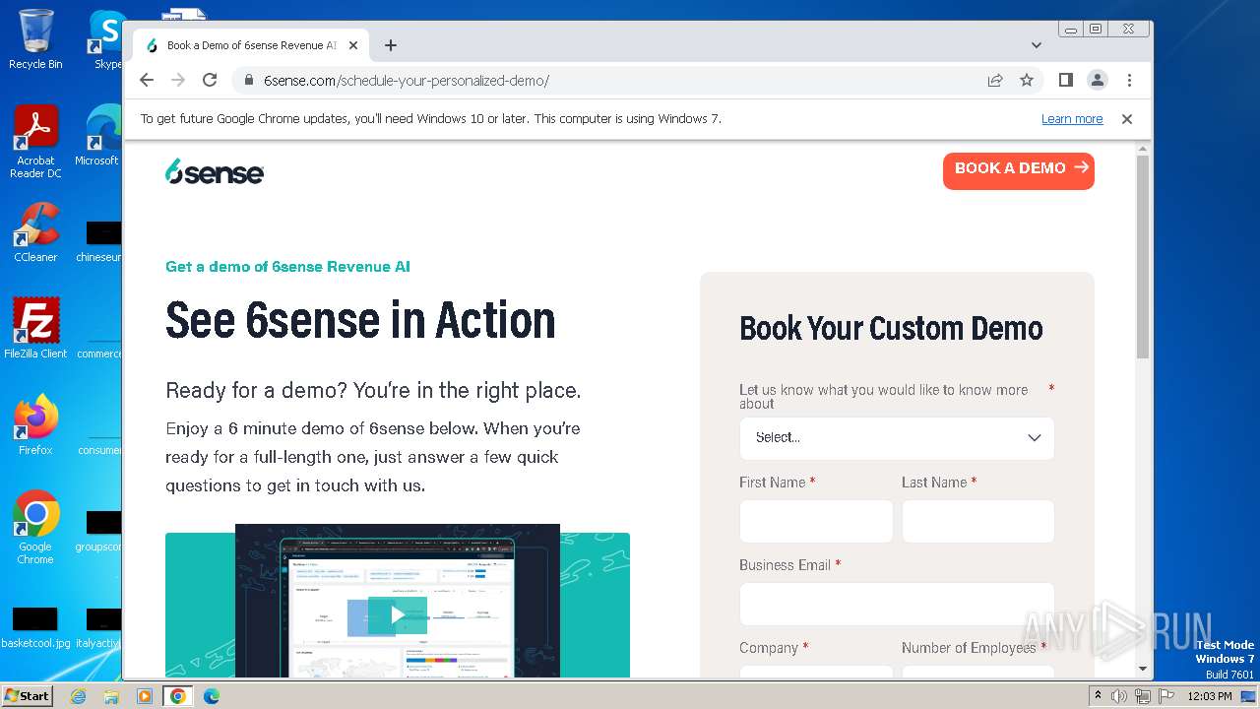The image size is (1260, 709).
Task: Open Firefox desktop icon
Action: point(35,425)
